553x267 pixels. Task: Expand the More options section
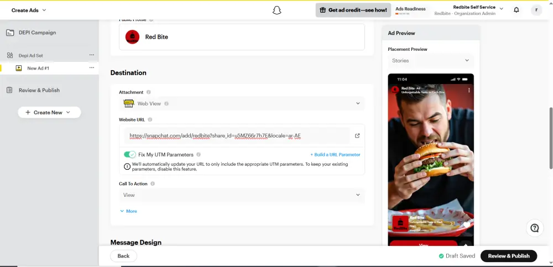pyautogui.click(x=128, y=211)
